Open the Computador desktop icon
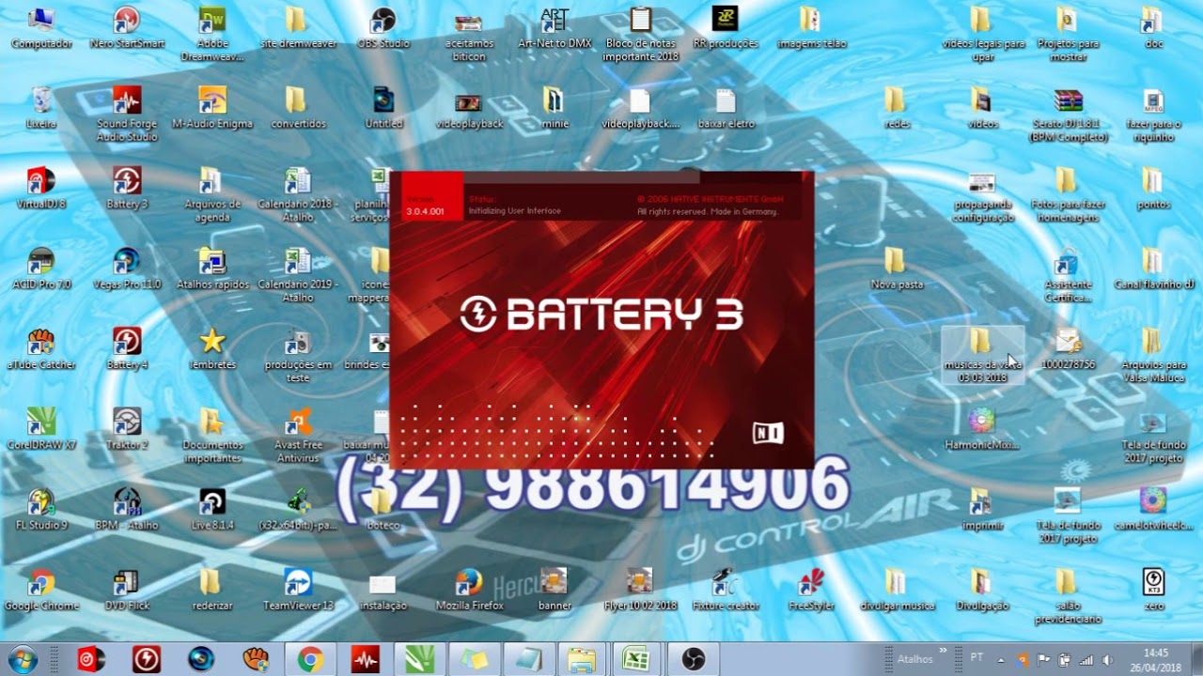Image resolution: width=1203 pixels, height=676 pixels. pyautogui.click(x=41, y=27)
